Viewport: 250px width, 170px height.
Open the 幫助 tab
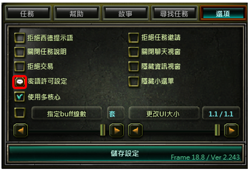tap(77, 13)
